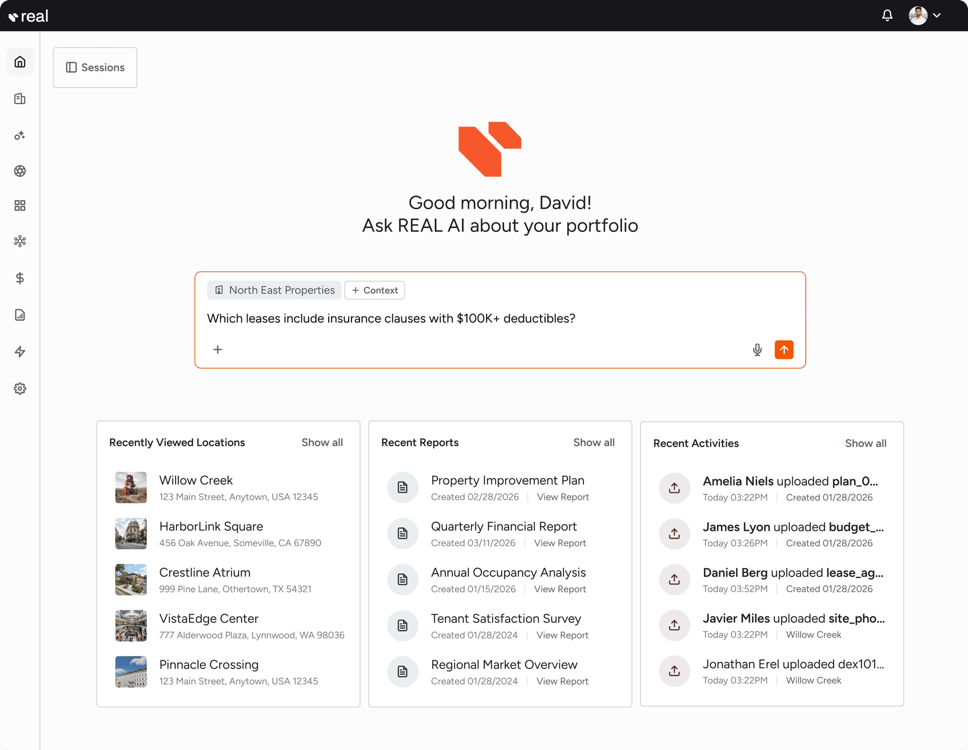This screenshot has width=968, height=750.
Task: Click the real logo in top bar
Action: click(x=28, y=16)
